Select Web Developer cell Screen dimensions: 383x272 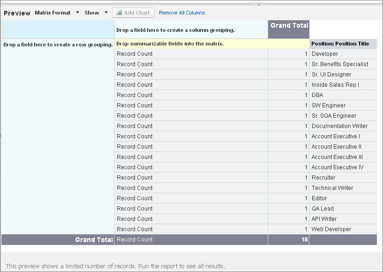[343, 229]
